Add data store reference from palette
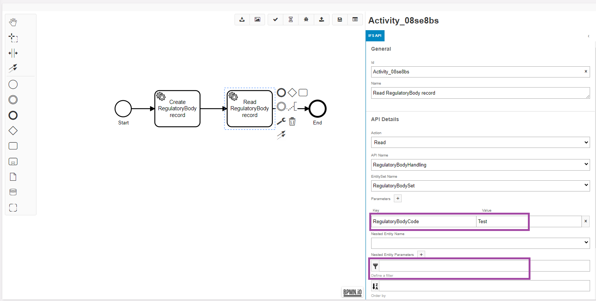Viewport: 596px width, 301px height. click(13, 192)
